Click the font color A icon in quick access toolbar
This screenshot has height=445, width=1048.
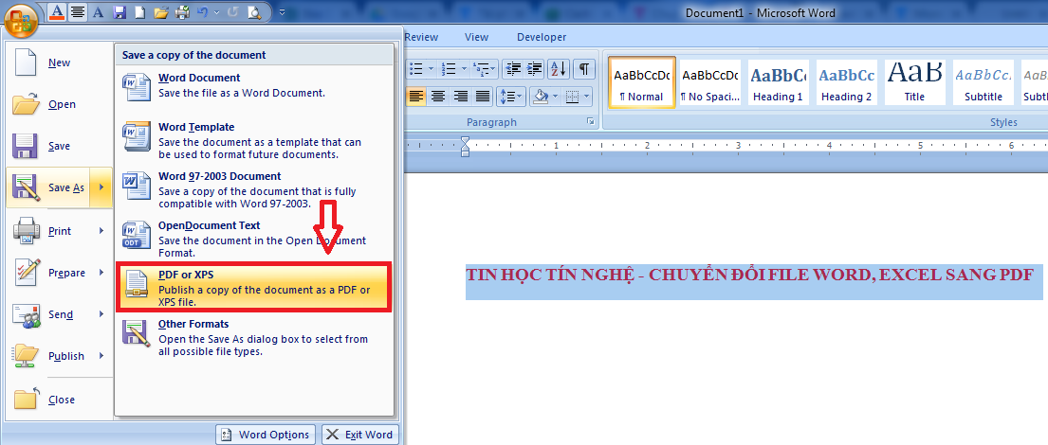pos(58,12)
